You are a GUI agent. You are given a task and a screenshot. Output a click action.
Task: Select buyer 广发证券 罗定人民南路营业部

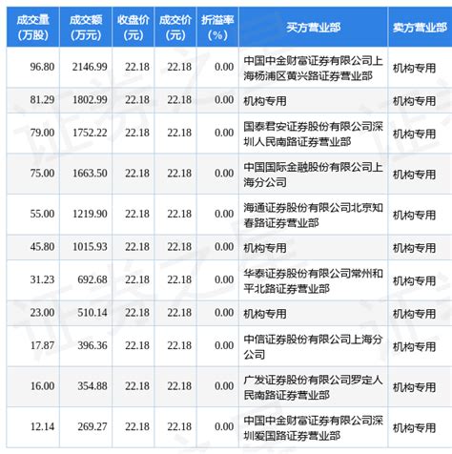click(313, 387)
